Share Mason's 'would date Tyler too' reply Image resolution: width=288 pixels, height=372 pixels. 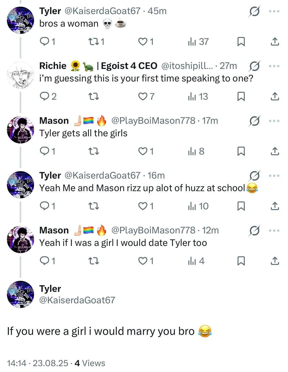pyautogui.click(x=275, y=261)
